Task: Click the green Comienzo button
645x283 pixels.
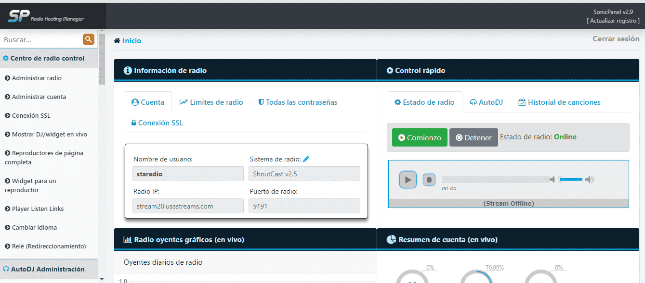Action: pyautogui.click(x=420, y=137)
